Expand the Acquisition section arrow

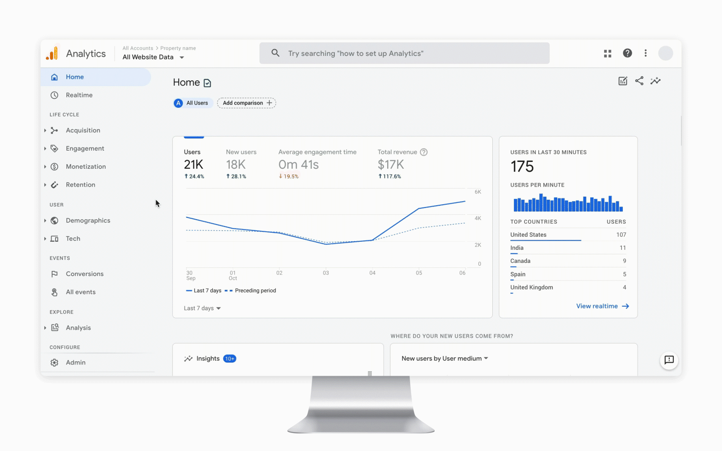(45, 130)
